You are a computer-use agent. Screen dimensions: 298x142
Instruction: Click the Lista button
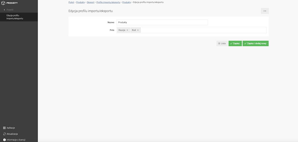point(222,43)
